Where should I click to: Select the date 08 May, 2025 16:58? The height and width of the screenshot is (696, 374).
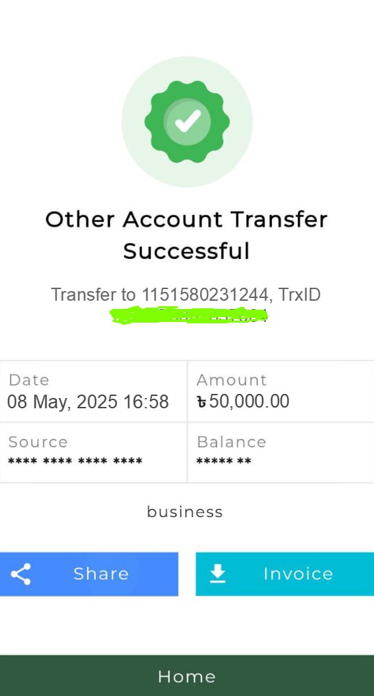88,401
